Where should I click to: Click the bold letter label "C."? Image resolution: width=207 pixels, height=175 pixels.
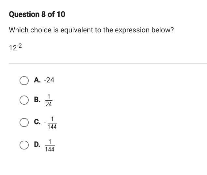[37, 122]
